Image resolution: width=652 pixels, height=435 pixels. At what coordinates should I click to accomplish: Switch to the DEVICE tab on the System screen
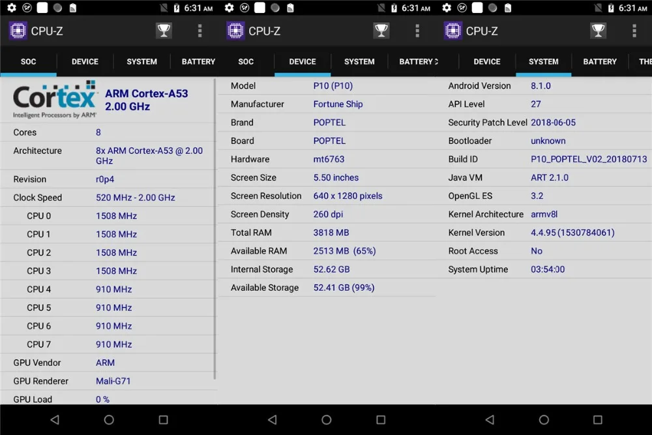pos(487,61)
